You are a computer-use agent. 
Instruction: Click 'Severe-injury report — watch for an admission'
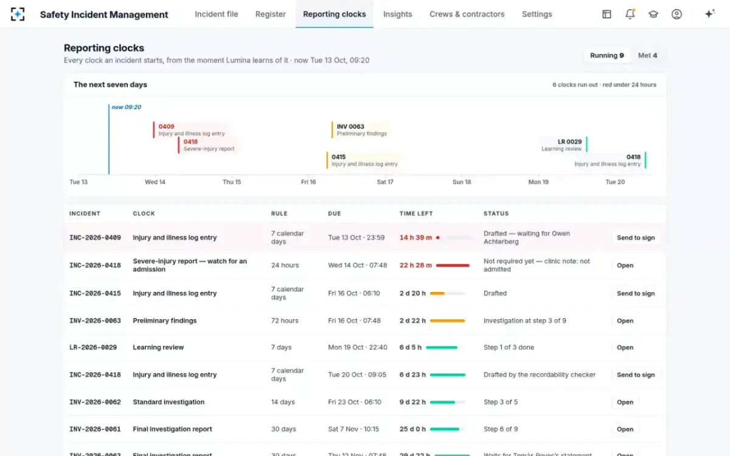click(190, 266)
